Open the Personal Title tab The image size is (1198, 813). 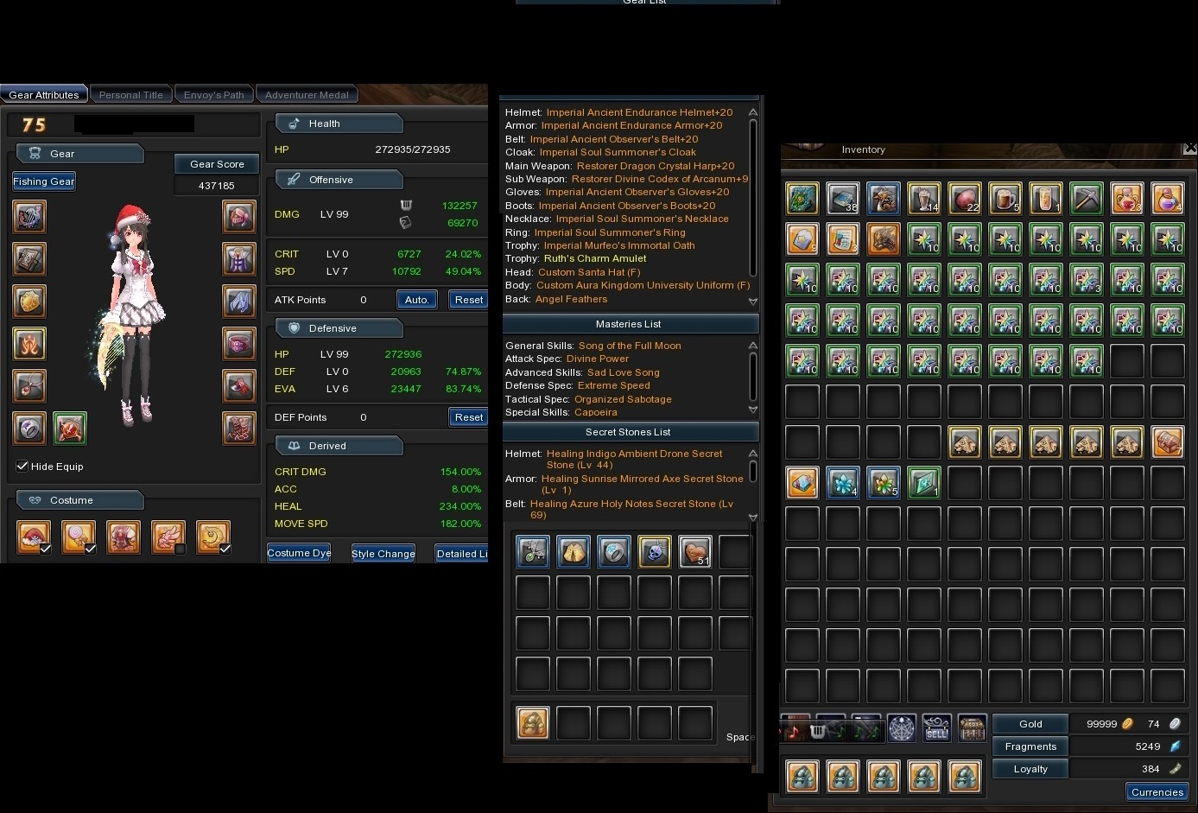click(x=131, y=95)
